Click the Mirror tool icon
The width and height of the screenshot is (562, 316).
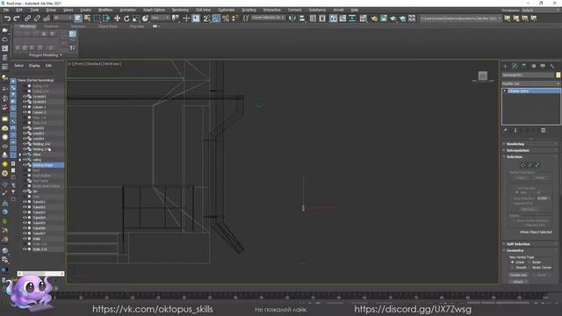292,18
